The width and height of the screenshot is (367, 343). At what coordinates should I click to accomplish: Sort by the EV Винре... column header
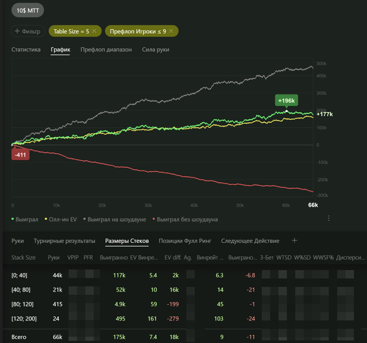pos(144,258)
